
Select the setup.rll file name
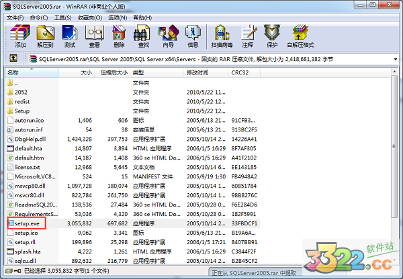click(25, 242)
